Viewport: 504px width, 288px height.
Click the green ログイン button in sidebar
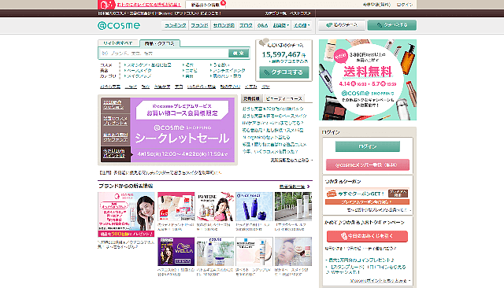(x=368, y=146)
